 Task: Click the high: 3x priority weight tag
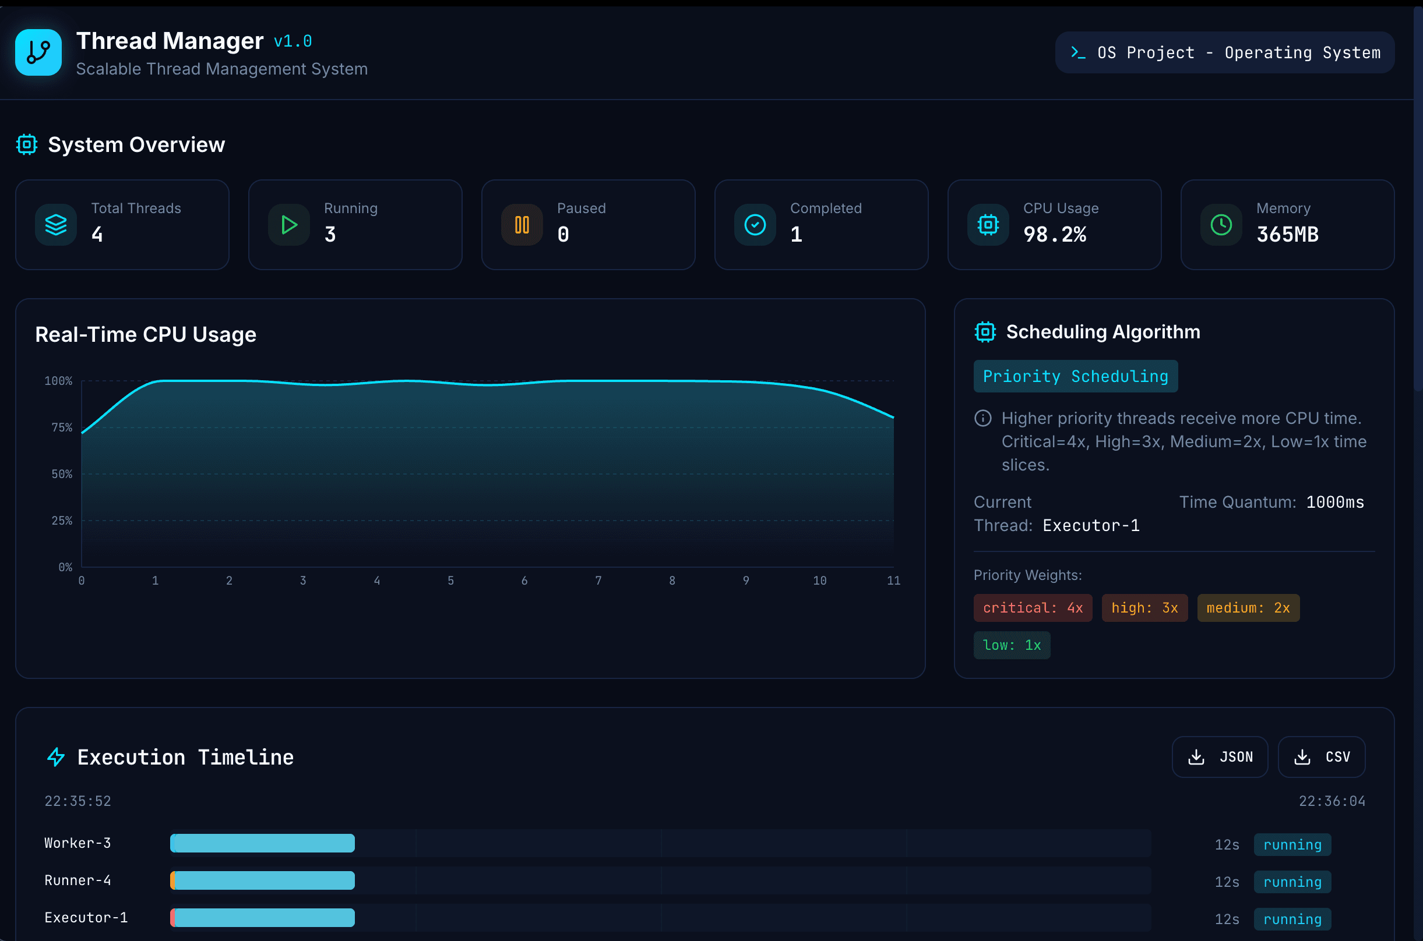coord(1144,608)
